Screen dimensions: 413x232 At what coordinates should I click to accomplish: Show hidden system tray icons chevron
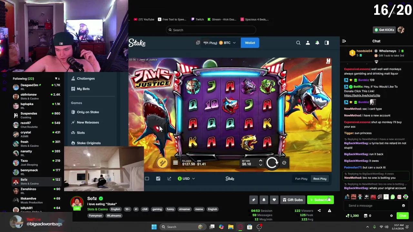pyautogui.click(x=368, y=227)
